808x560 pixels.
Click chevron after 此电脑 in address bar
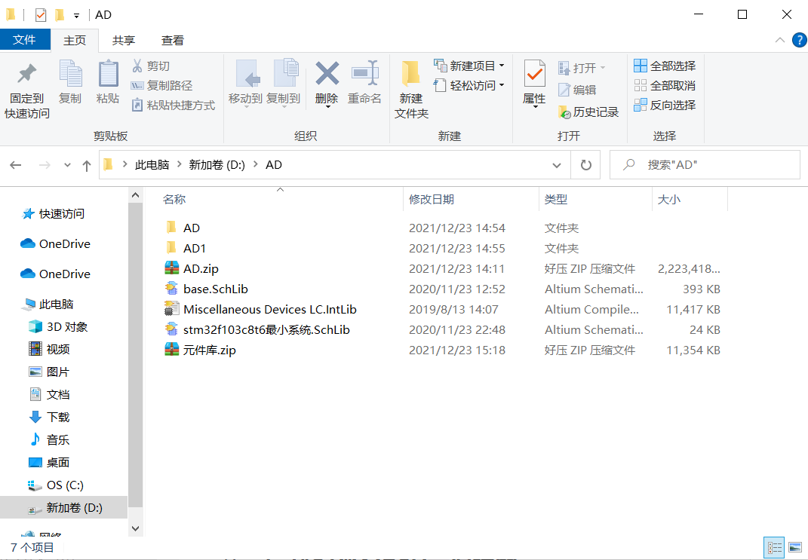pyautogui.click(x=180, y=165)
